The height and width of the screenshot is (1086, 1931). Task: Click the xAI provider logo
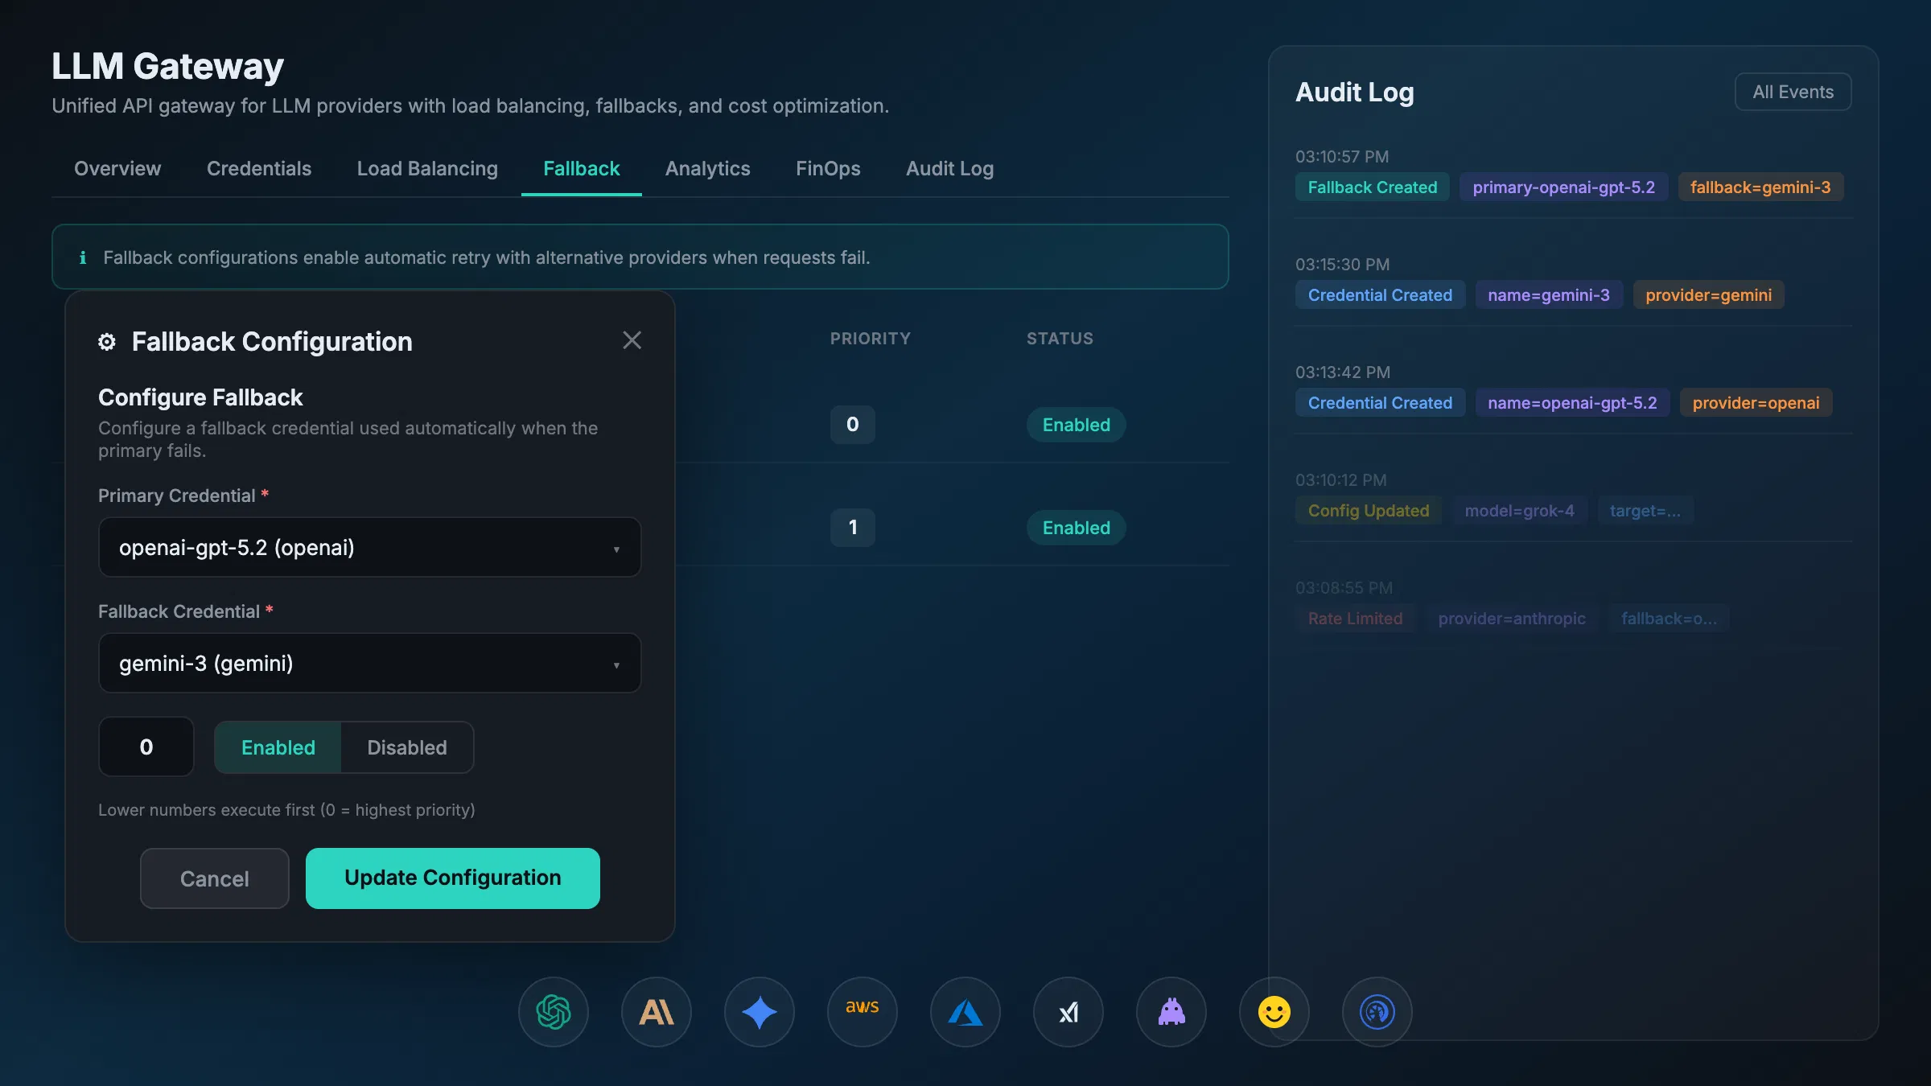coord(1068,1012)
